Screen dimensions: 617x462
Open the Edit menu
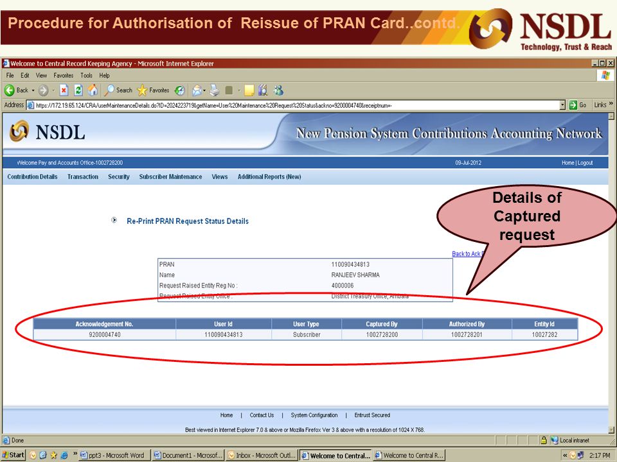pyautogui.click(x=25, y=76)
